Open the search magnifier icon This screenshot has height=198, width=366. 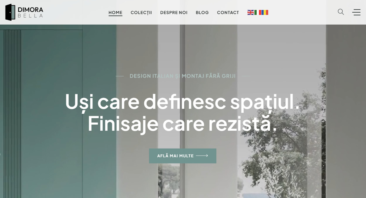pos(341,12)
